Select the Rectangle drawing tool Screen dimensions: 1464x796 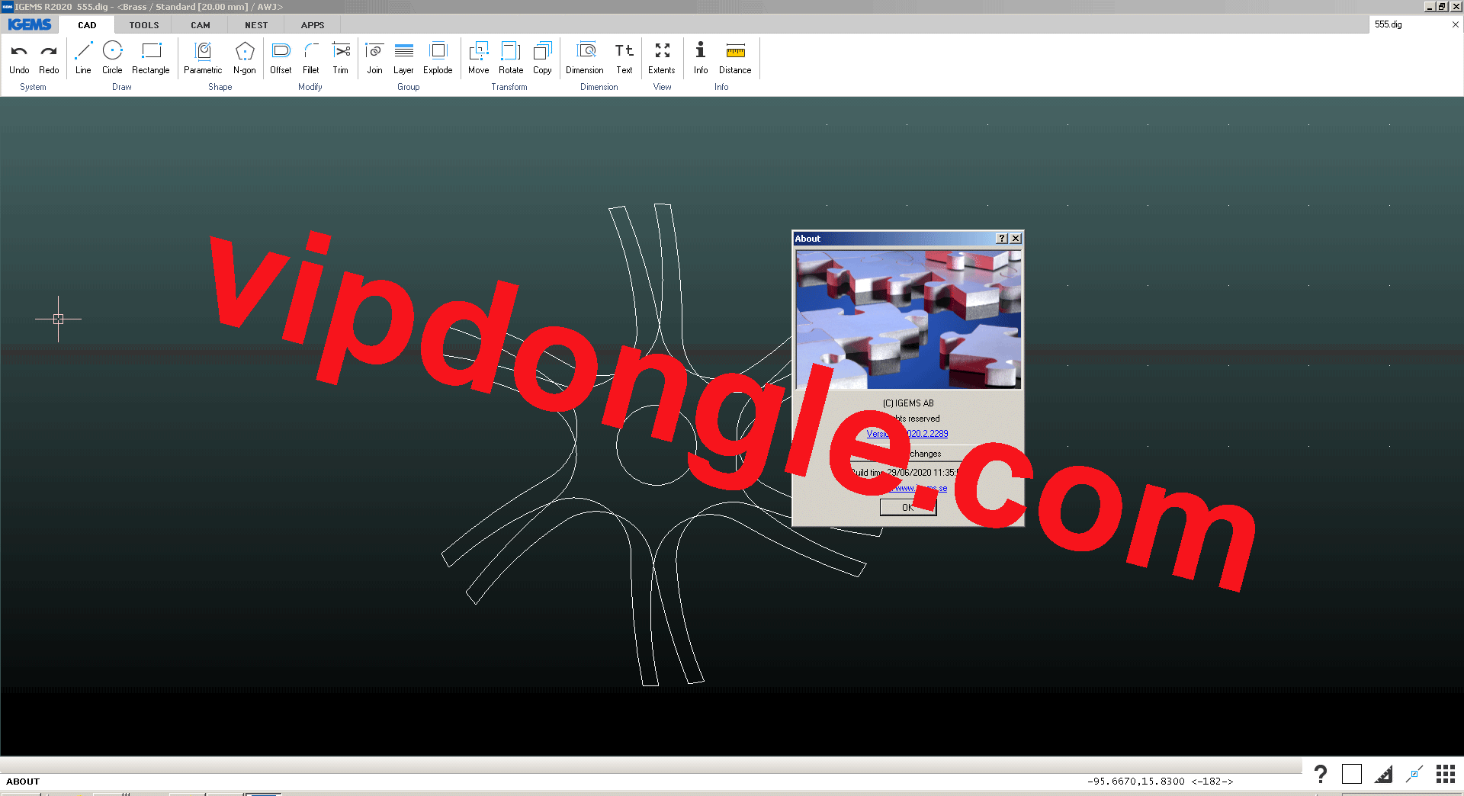click(x=151, y=58)
